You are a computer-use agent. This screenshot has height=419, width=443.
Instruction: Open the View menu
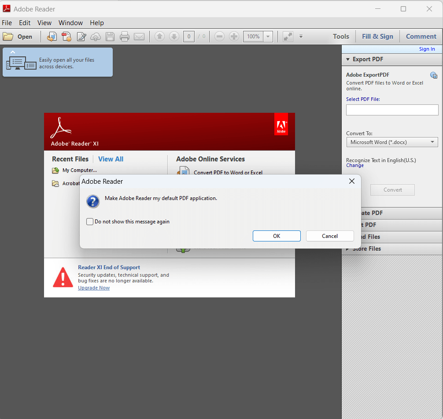(x=44, y=23)
